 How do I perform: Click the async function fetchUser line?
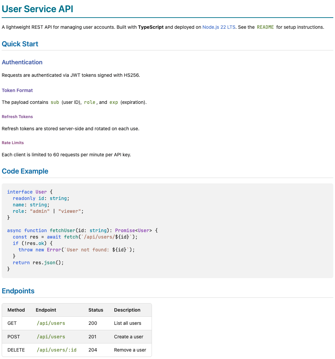click(83, 230)
